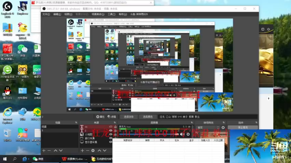Screen dimensions: 291x163
Task: Open the 视图 menu
Action: (68, 14)
